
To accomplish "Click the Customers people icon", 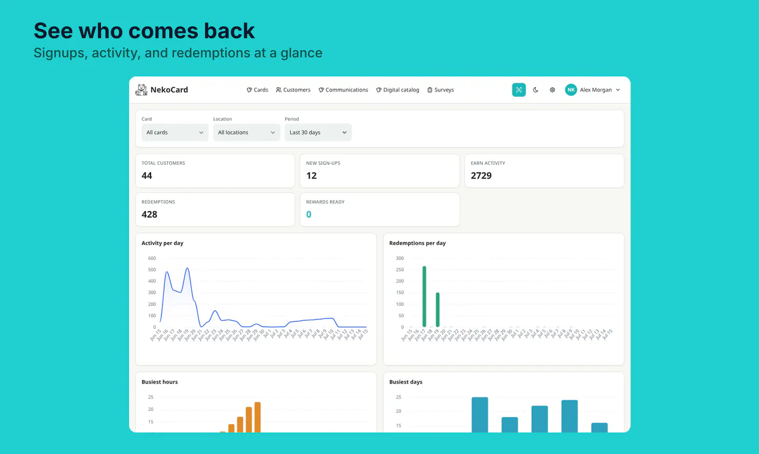I will point(278,90).
